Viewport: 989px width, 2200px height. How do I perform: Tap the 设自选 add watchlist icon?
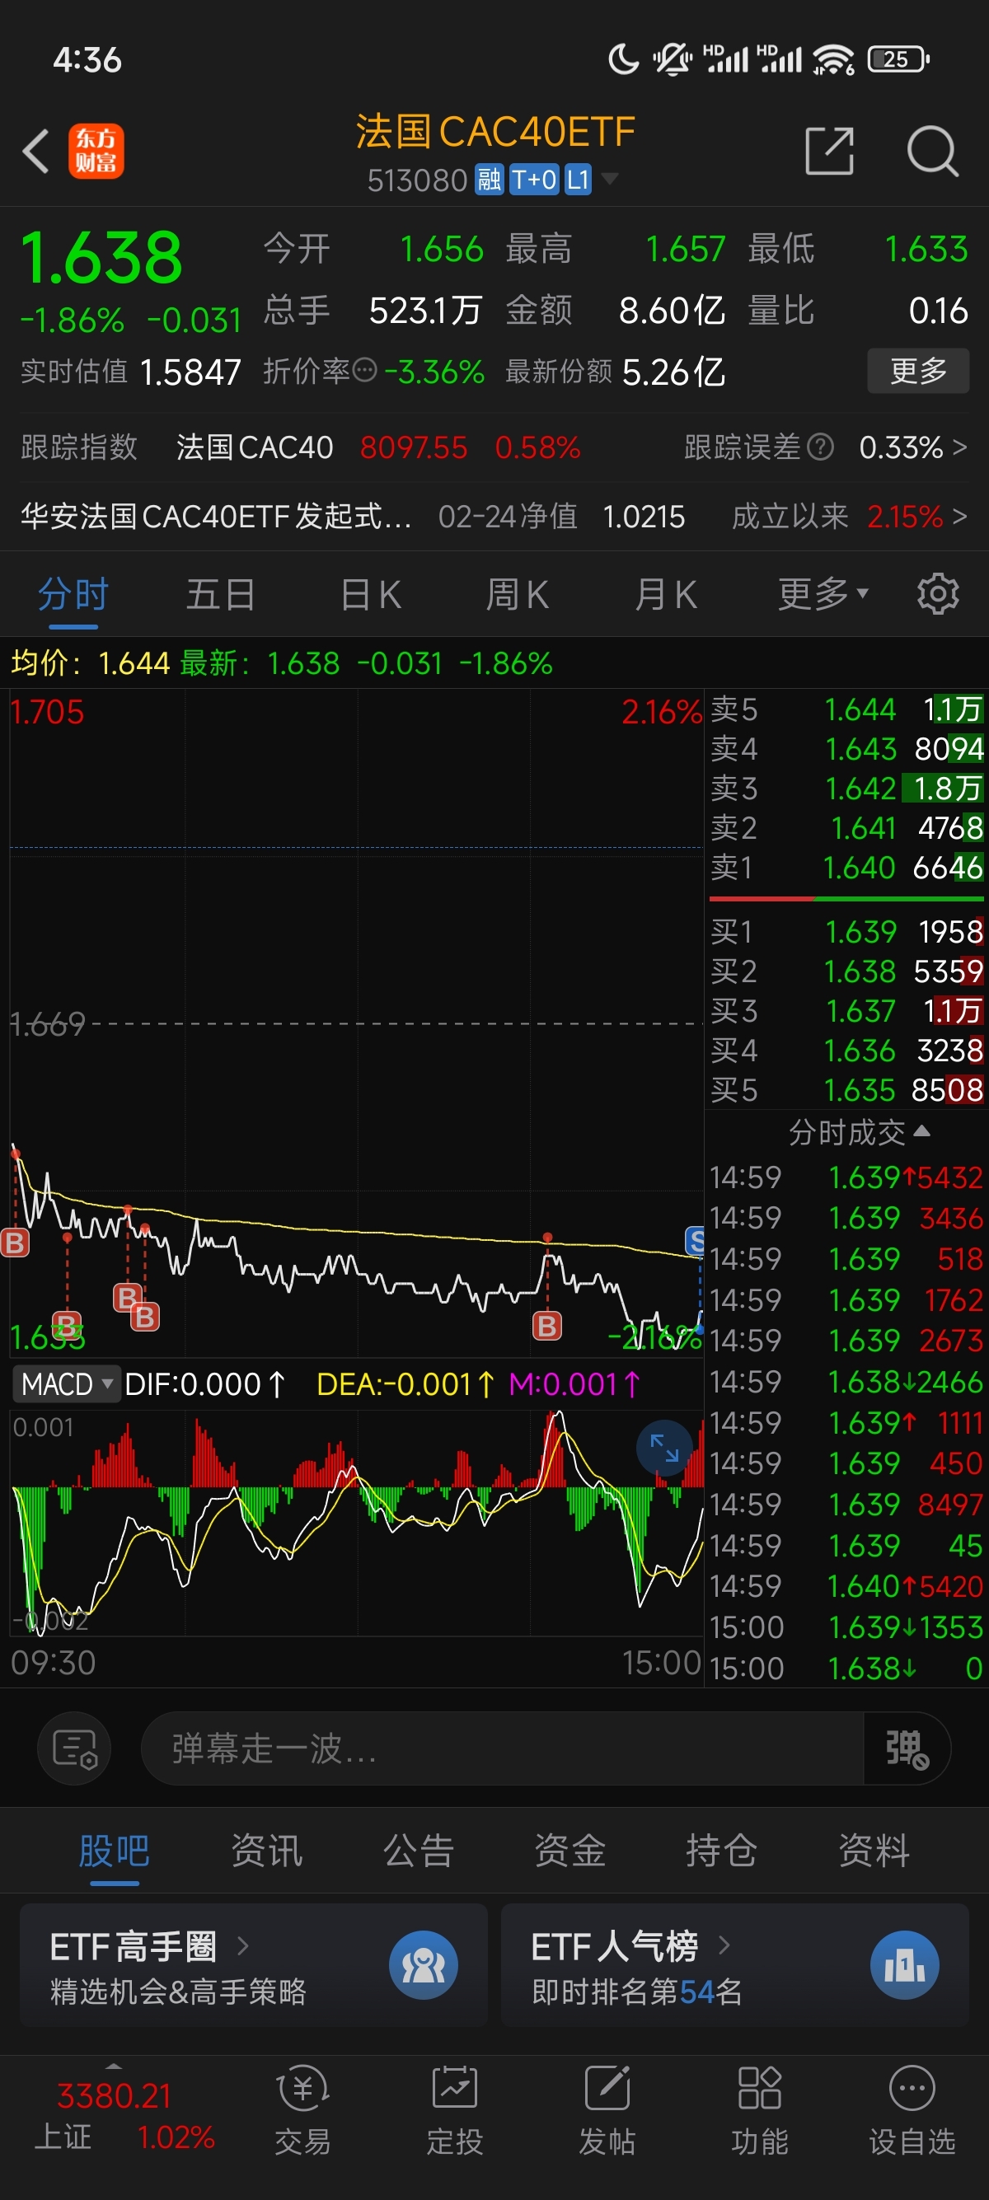912,2089
